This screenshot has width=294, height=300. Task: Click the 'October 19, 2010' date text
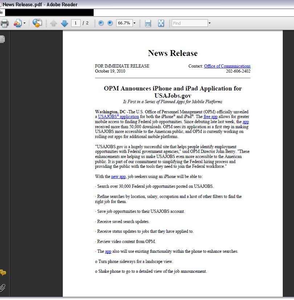(110, 71)
